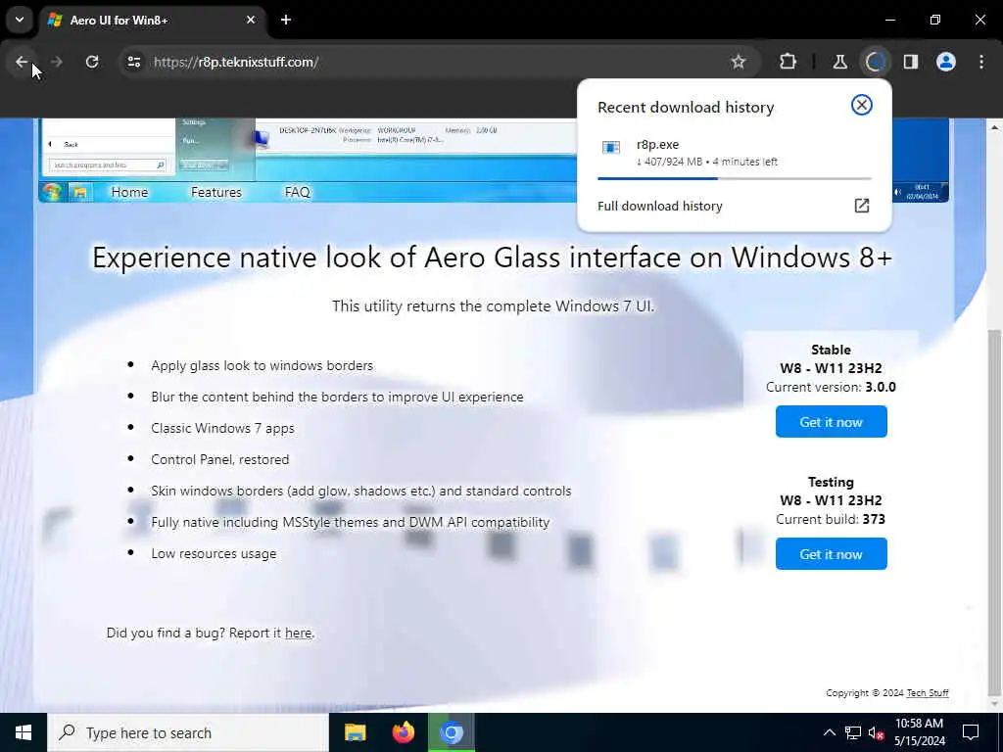Image resolution: width=1003 pixels, height=752 pixels.
Task: Select the Aero UI for Win8+ tab
Action: (152, 20)
